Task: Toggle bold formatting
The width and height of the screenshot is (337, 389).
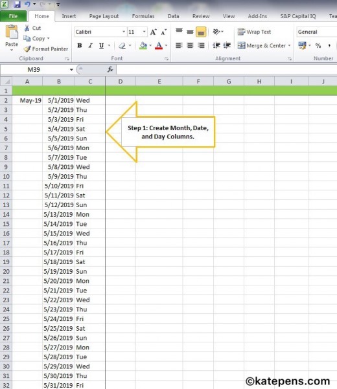Action: tap(80, 46)
